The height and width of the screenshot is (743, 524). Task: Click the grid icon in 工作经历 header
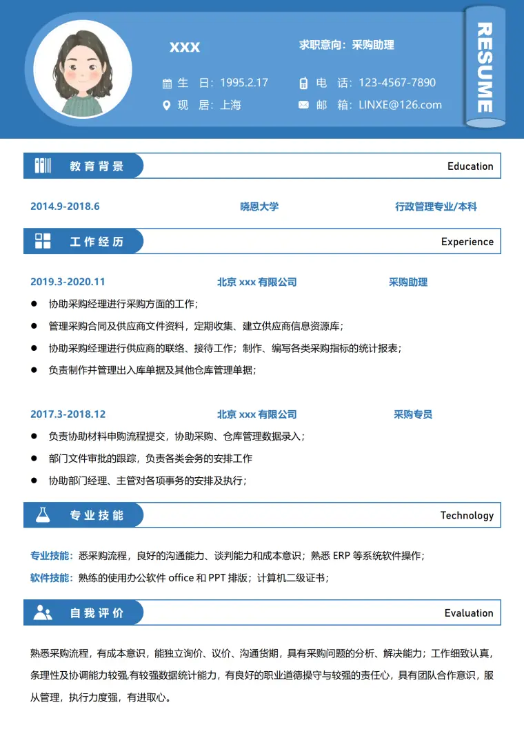[43, 241]
